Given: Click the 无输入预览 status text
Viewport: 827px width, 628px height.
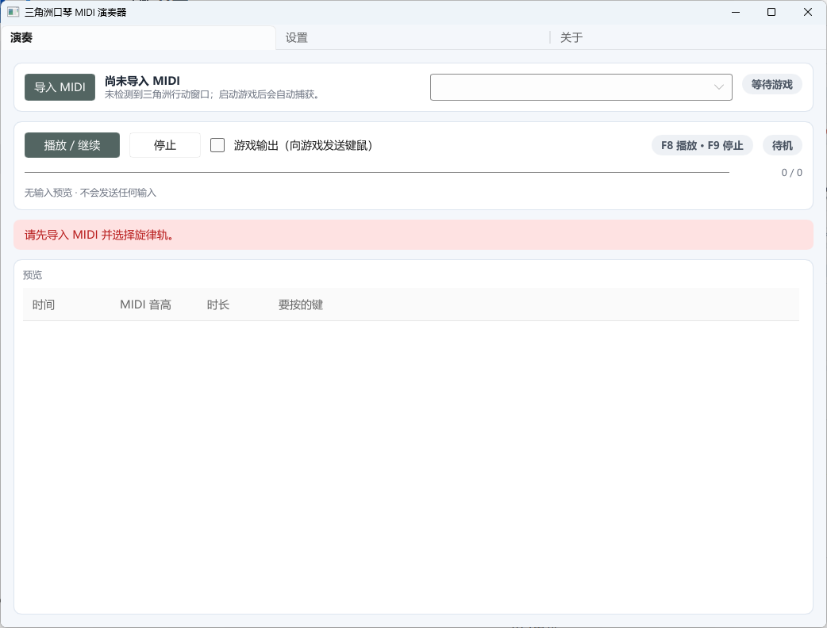Looking at the screenshot, I should [x=90, y=193].
